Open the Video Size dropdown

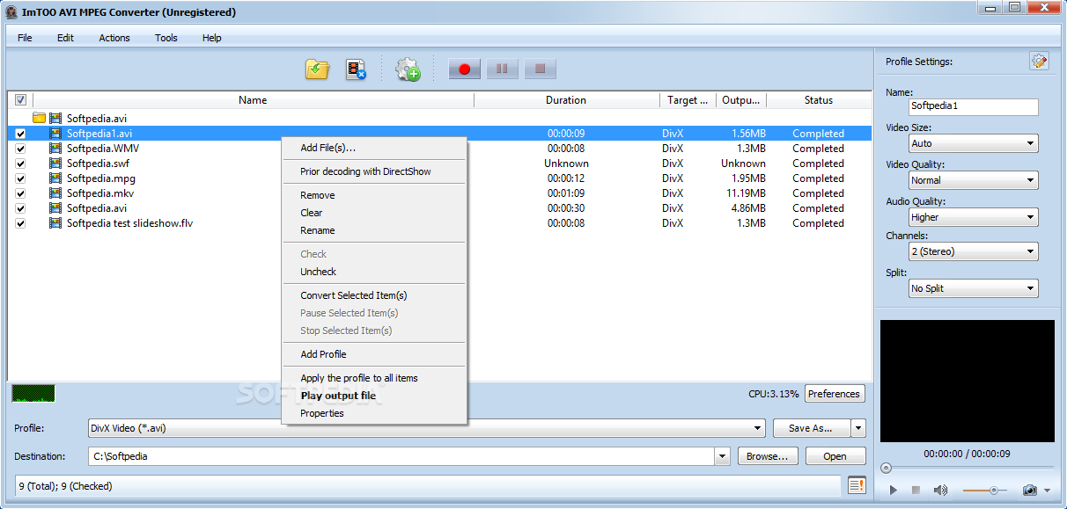click(973, 143)
